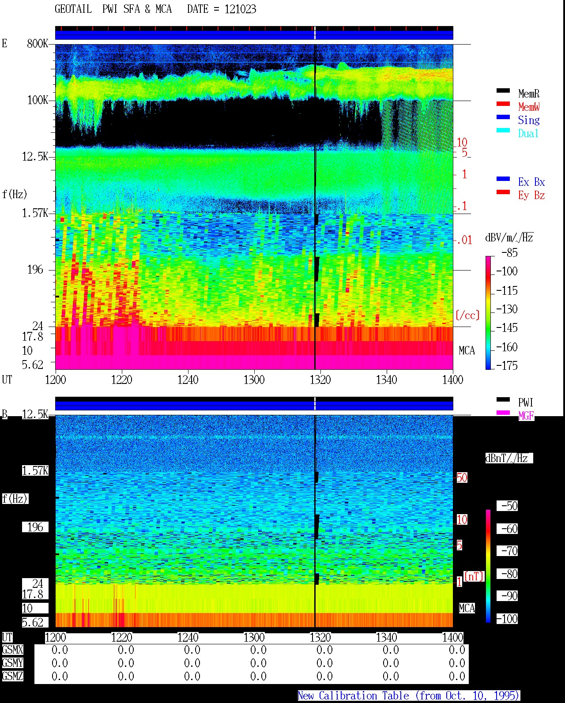Click the GEOTAIL PWI SFA & MCA title

click(x=113, y=9)
